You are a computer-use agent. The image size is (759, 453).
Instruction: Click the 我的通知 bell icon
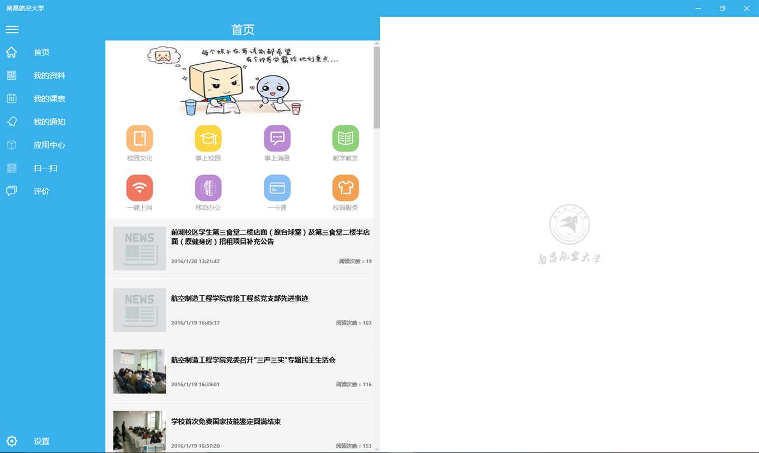pos(11,122)
